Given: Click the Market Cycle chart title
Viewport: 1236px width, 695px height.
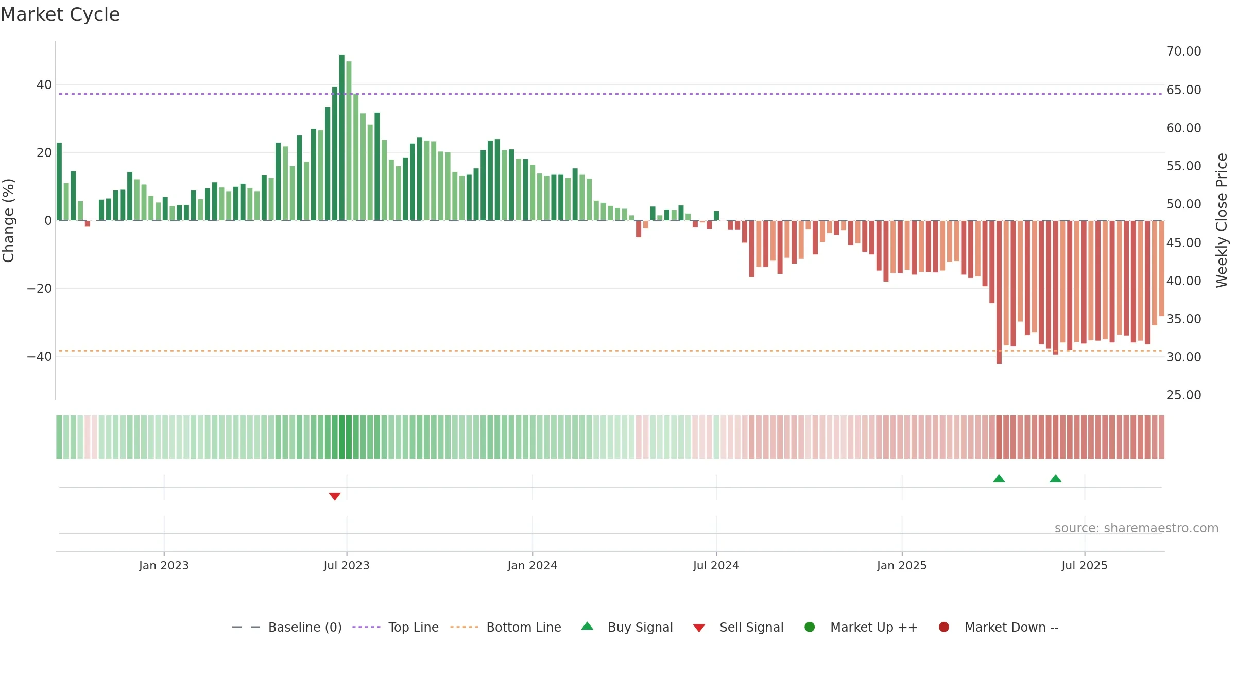Looking at the screenshot, I should pos(60,14).
